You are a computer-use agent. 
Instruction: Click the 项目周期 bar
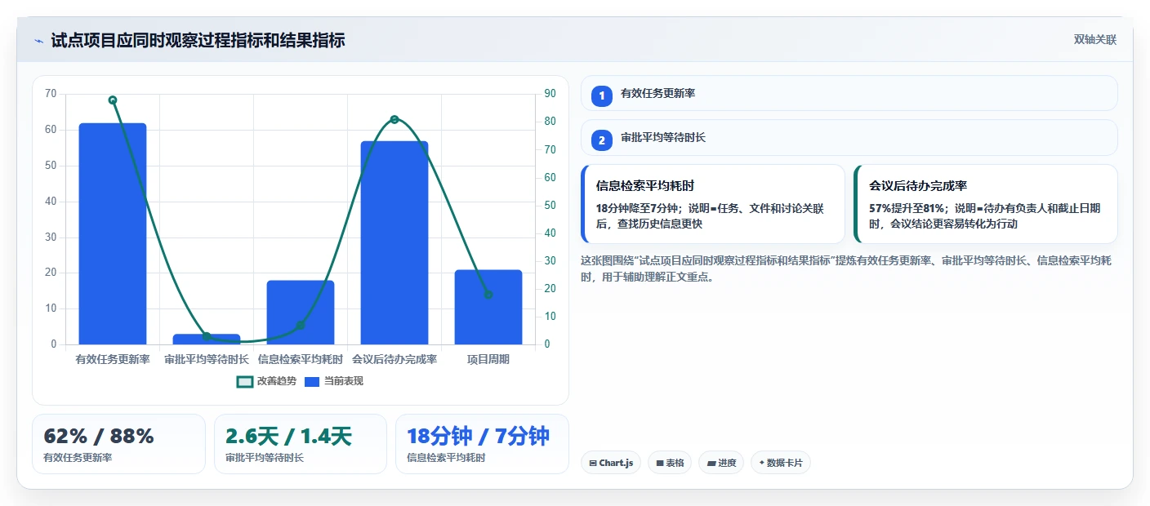(488, 307)
